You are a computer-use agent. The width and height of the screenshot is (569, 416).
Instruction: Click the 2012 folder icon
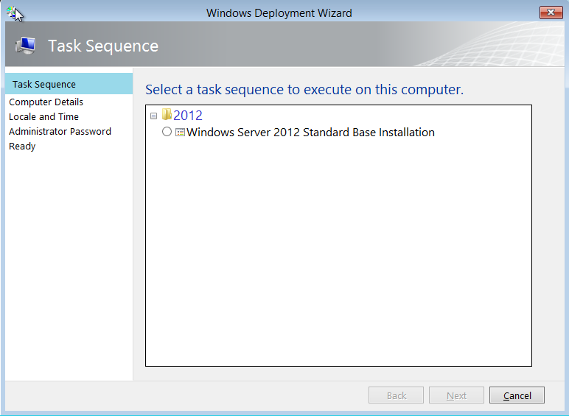[167, 115]
